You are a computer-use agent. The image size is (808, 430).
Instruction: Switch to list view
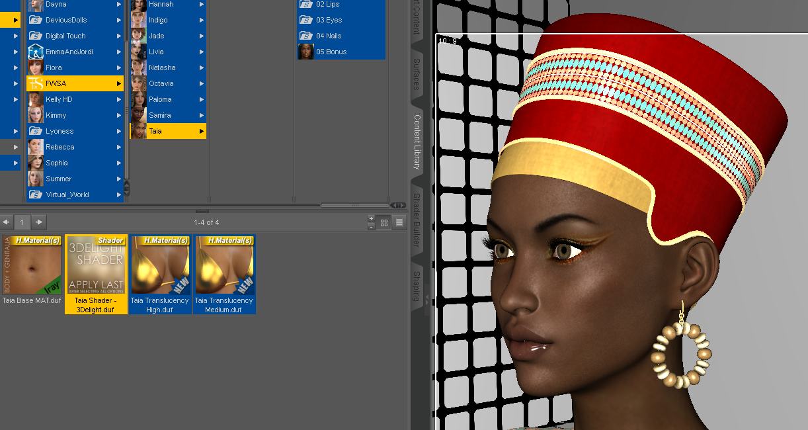click(399, 223)
